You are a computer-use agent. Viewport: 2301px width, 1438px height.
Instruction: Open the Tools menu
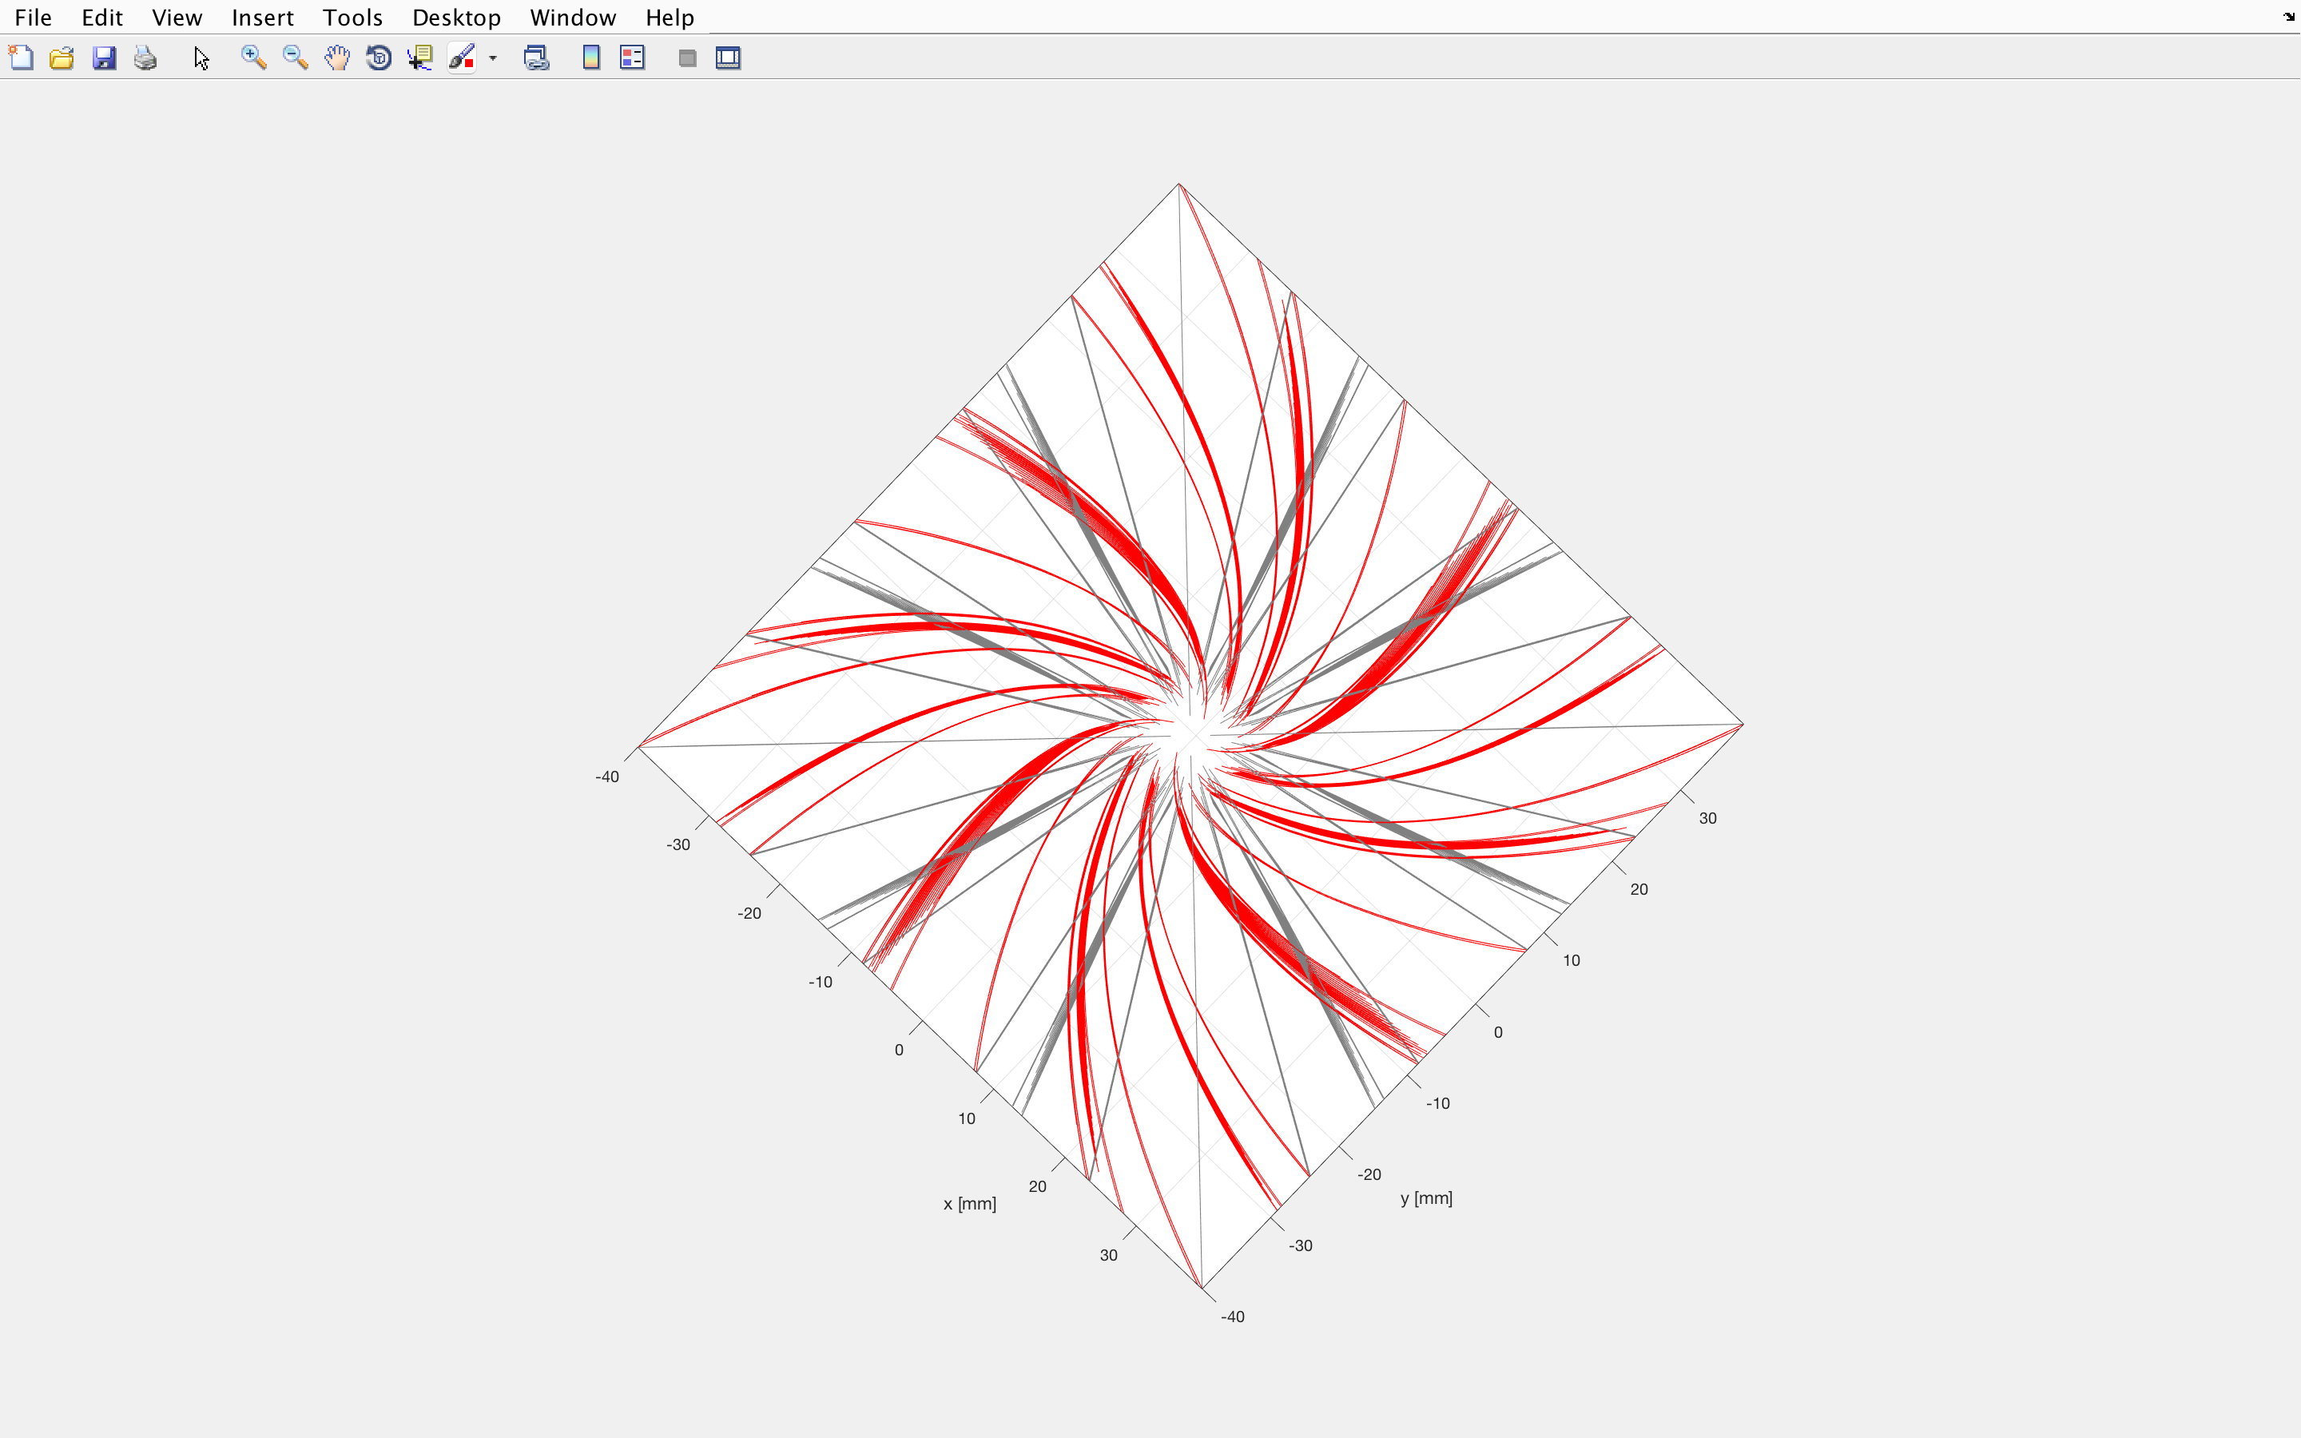[x=352, y=17]
